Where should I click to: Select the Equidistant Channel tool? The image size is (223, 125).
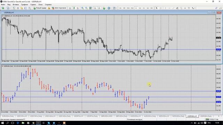click(177, 8)
